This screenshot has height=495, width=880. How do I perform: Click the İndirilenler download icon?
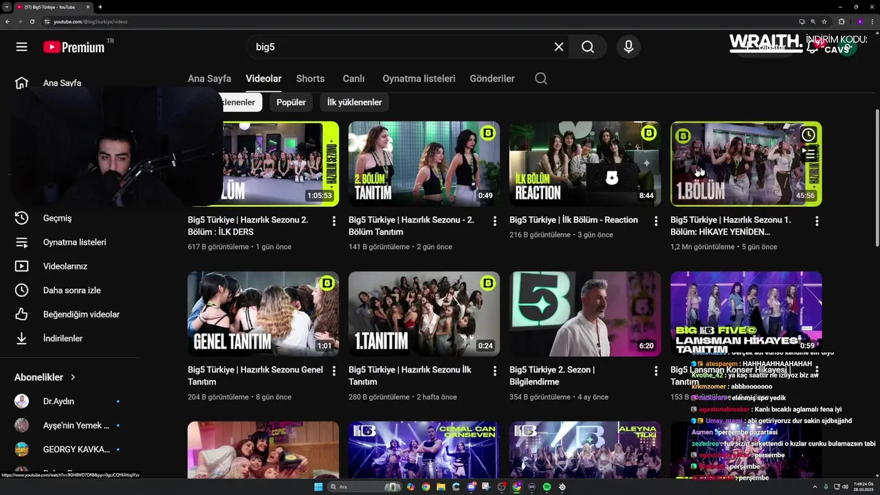(21, 338)
